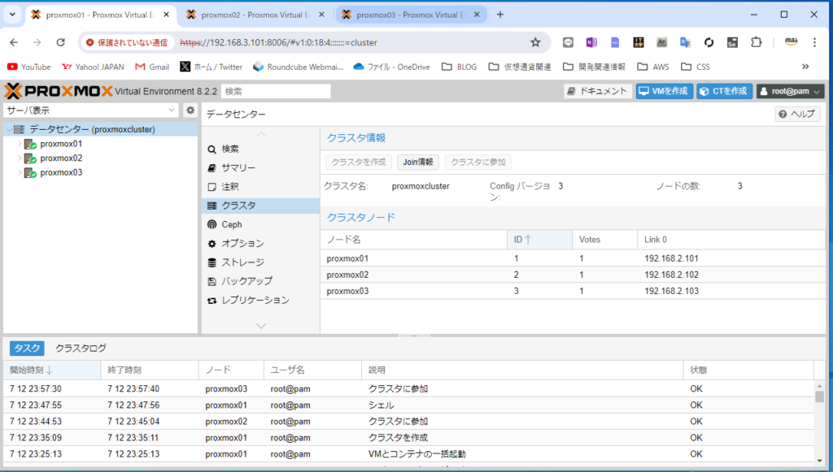Click the Ceph icon in datacenter menu
Image resolution: width=833 pixels, height=472 pixels.
(x=212, y=224)
